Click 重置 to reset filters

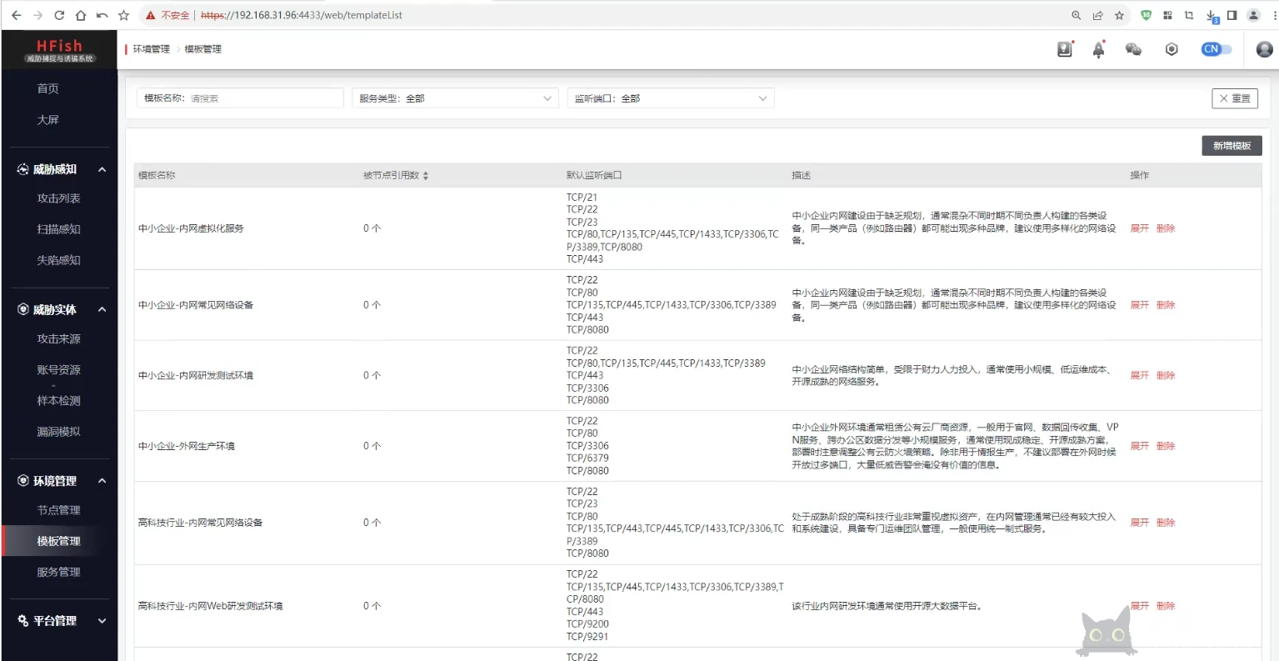tap(1234, 98)
